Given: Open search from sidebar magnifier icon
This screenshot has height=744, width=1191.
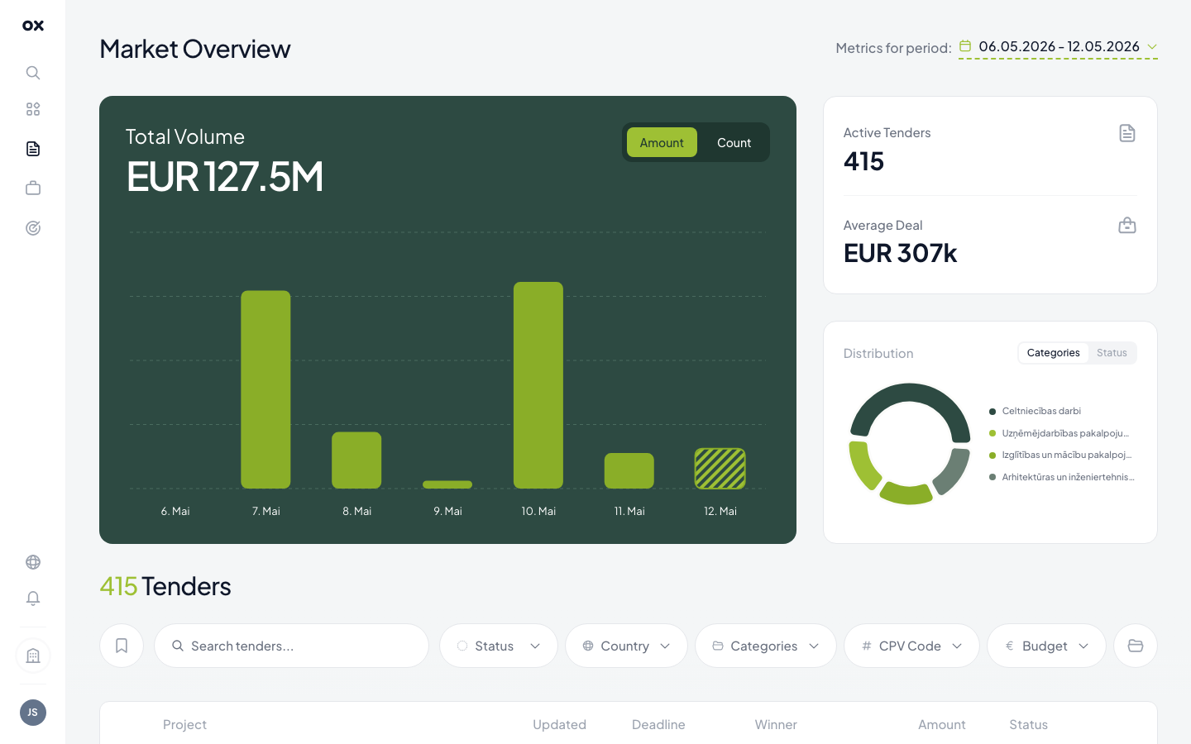Looking at the screenshot, I should (33, 73).
